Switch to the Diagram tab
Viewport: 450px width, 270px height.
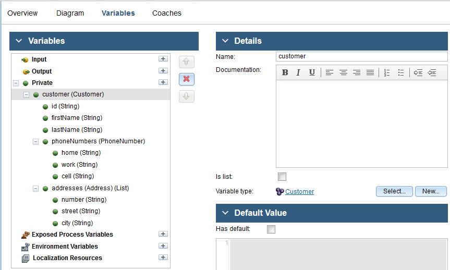[70, 13]
